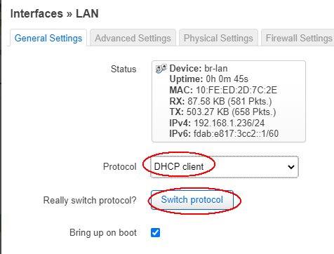The image size is (334, 254).
Task: Click the Bring up on boot label
Action: point(103,233)
